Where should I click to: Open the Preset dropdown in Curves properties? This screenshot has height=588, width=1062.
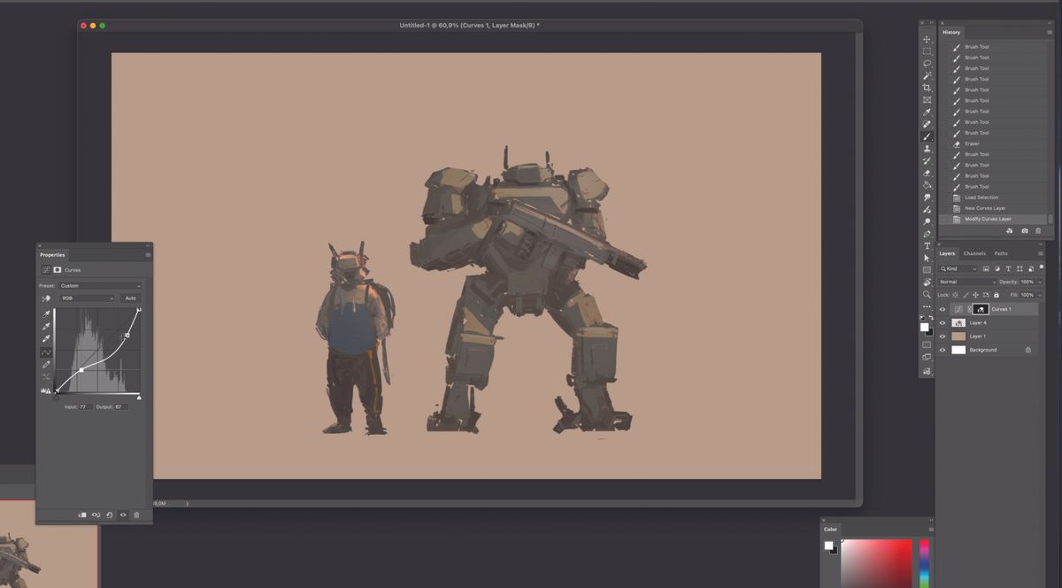(x=101, y=286)
